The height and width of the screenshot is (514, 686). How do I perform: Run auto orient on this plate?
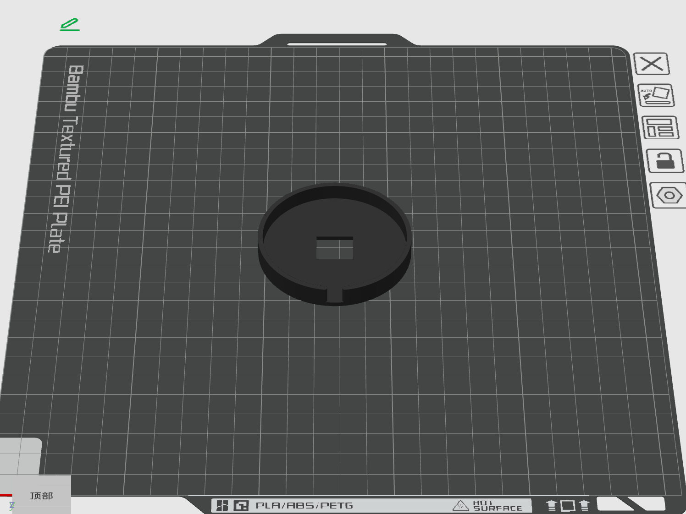[x=656, y=95]
